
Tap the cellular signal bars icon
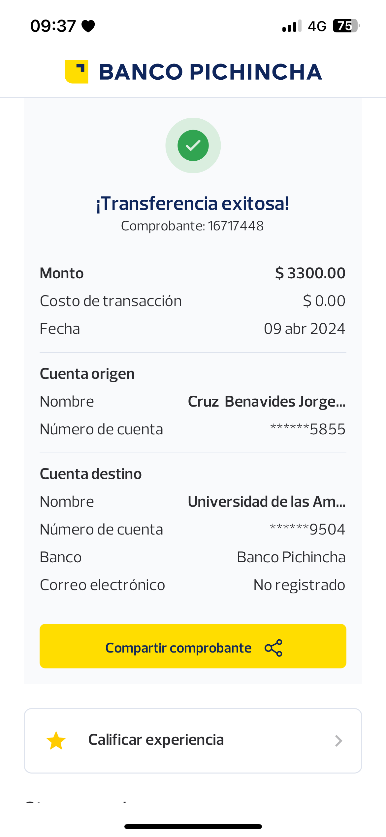(292, 26)
